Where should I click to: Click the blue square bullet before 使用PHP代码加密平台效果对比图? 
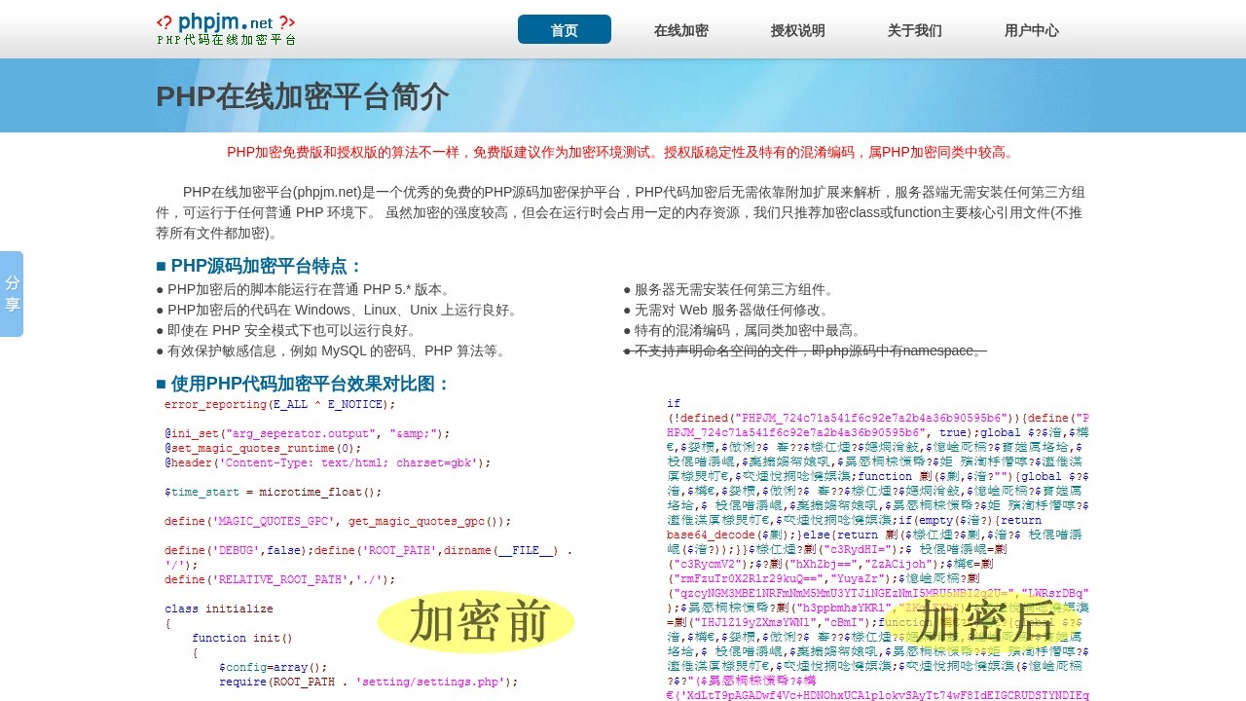pyautogui.click(x=163, y=385)
